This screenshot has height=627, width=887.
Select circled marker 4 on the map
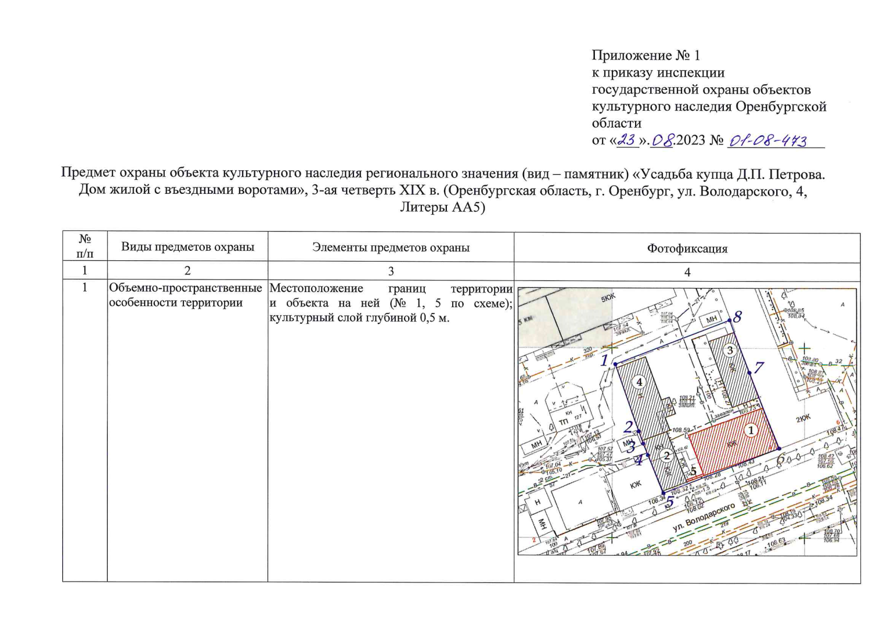[x=639, y=382]
